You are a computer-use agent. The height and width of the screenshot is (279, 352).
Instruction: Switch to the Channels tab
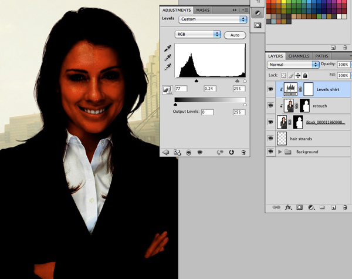tap(299, 56)
